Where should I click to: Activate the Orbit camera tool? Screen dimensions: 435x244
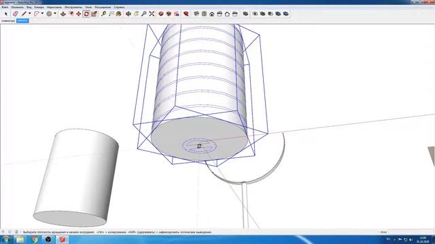point(128,14)
